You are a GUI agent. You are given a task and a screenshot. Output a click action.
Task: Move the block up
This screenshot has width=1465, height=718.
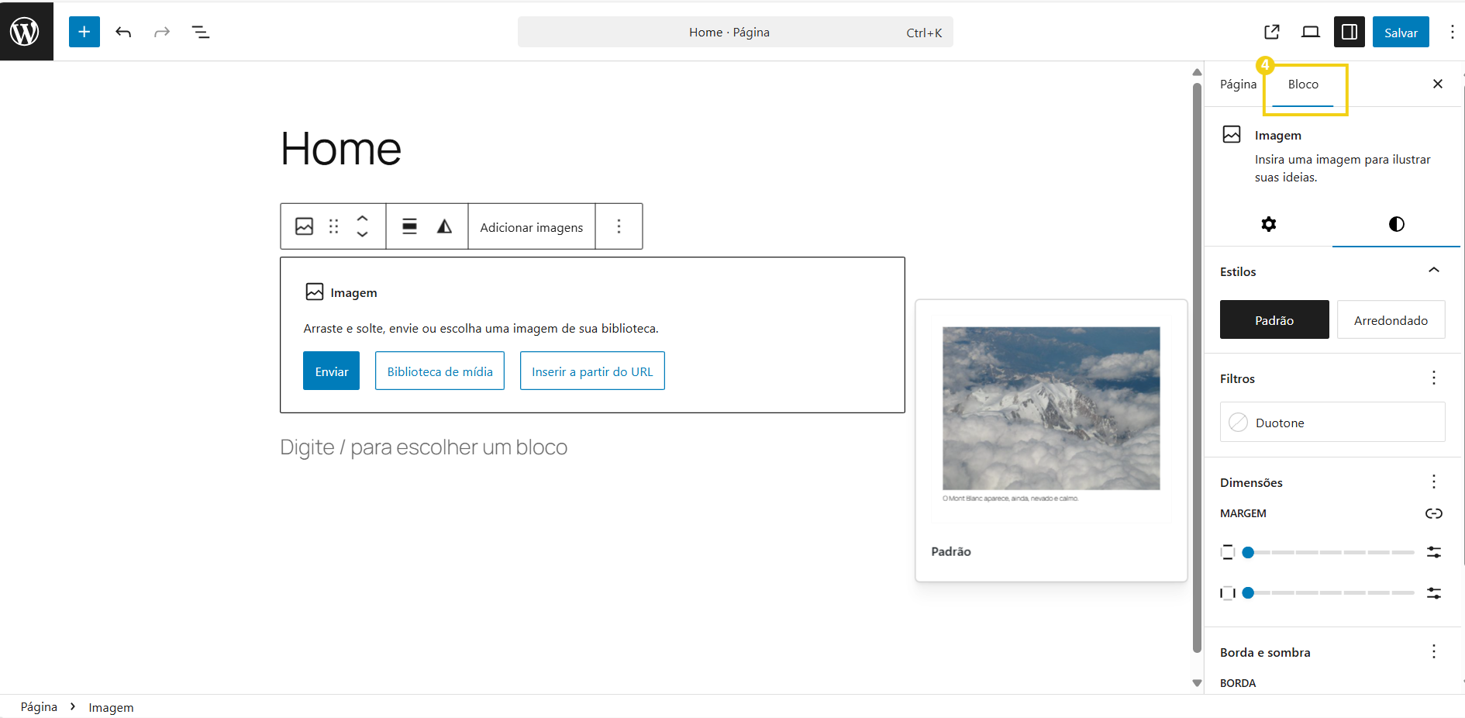point(362,219)
